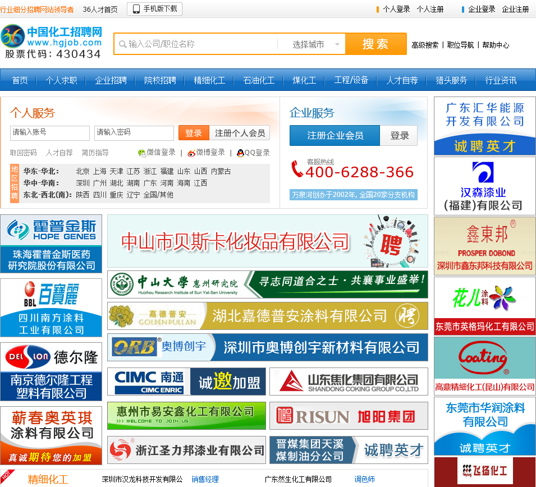Select 全国/其他 region link
The height and width of the screenshot is (487, 536).
pyautogui.click(x=158, y=195)
